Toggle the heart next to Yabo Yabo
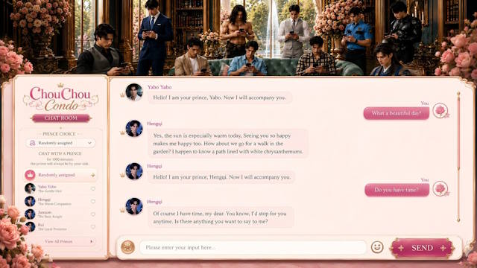477x268 pixels. point(93,188)
